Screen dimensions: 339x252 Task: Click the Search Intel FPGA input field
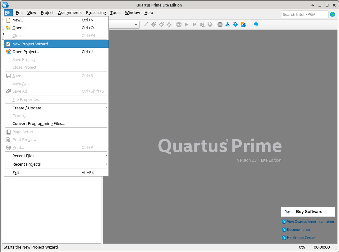click(x=305, y=15)
